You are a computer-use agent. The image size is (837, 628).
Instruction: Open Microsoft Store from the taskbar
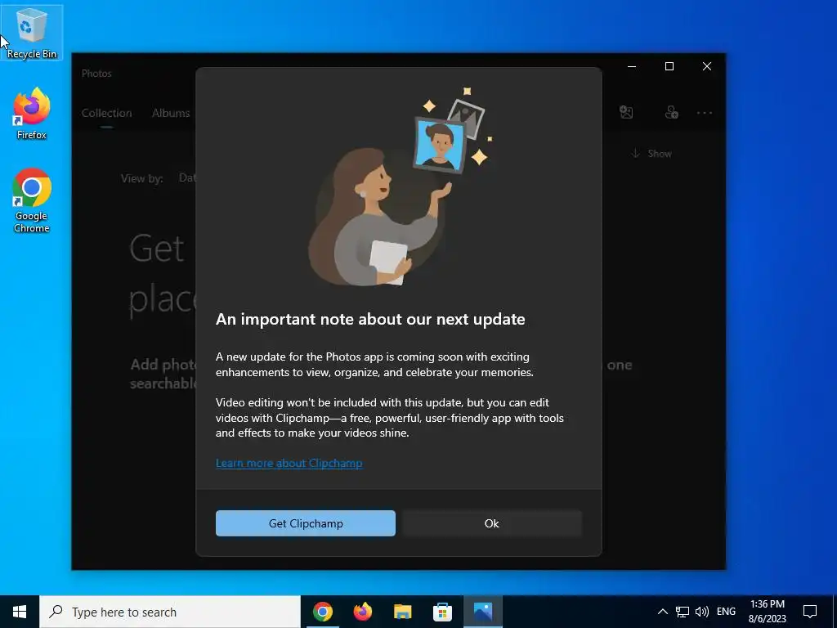coord(442,612)
